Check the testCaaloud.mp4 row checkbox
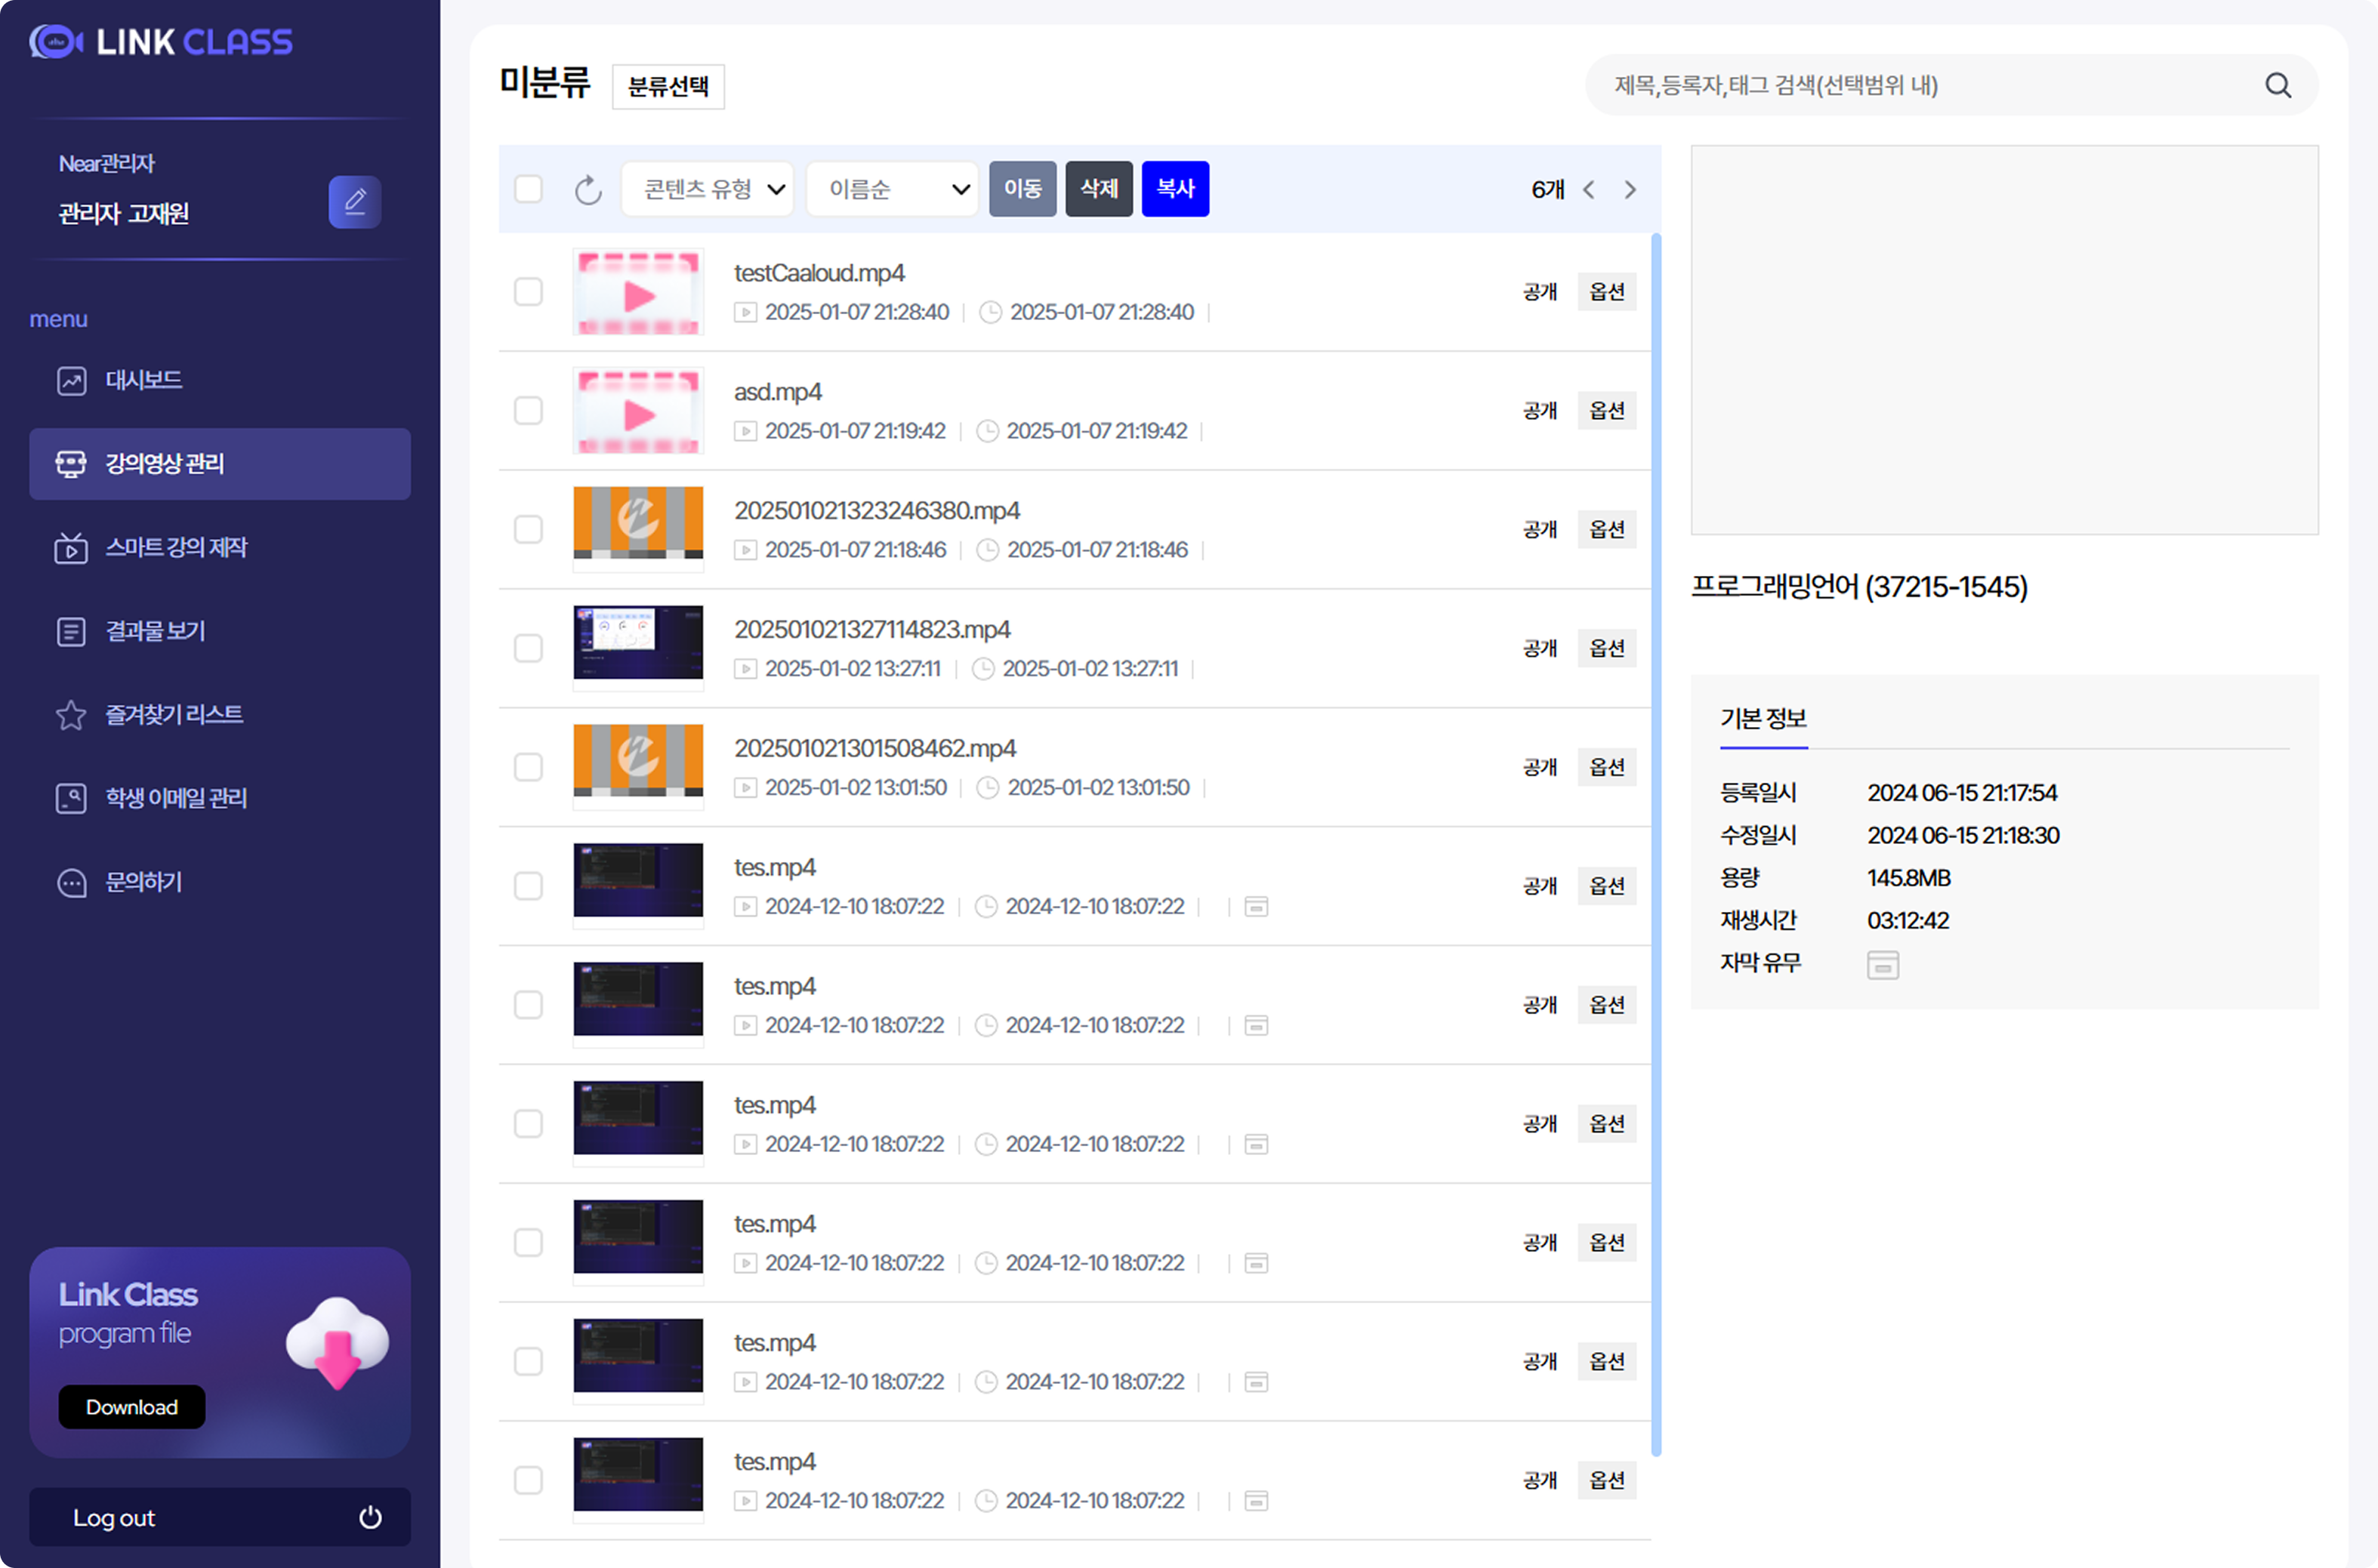The image size is (2378, 1568). click(x=528, y=292)
